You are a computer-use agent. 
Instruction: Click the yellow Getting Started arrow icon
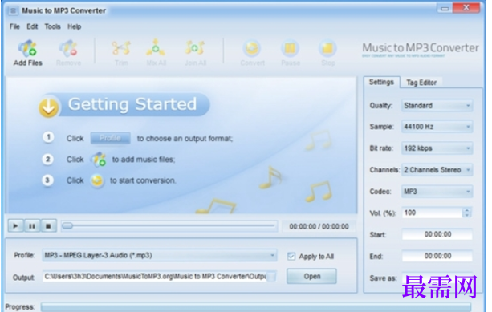click(x=49, y=107)
